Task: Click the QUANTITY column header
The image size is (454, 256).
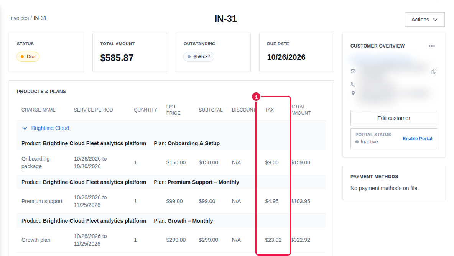Action: pyautogui.click(x=145, y=110)
